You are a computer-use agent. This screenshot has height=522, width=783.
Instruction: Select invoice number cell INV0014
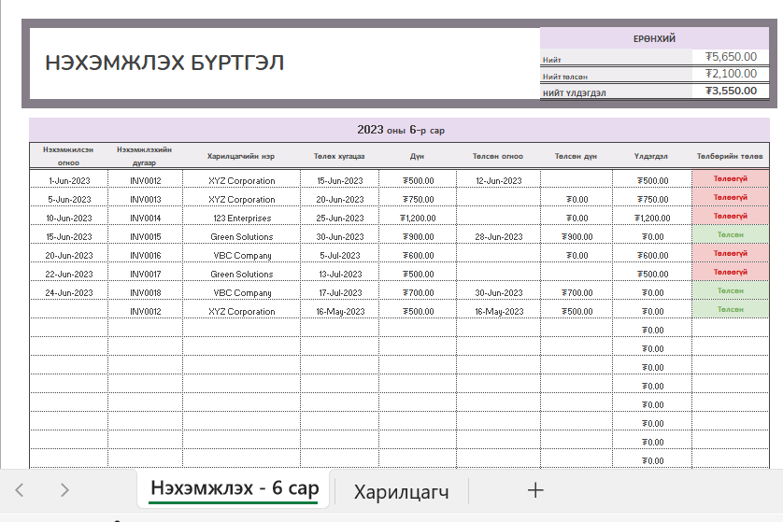(145, 218)
